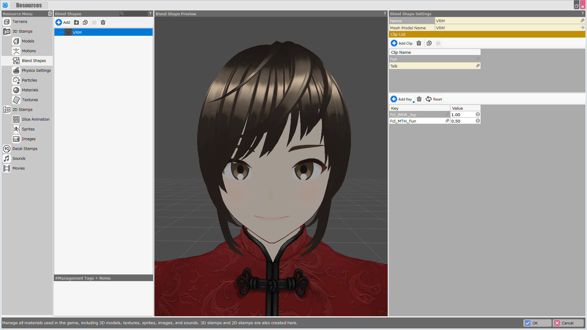
Task: Click the copy icon in Blend Shapes toolbar
Action: pos(85,22)
